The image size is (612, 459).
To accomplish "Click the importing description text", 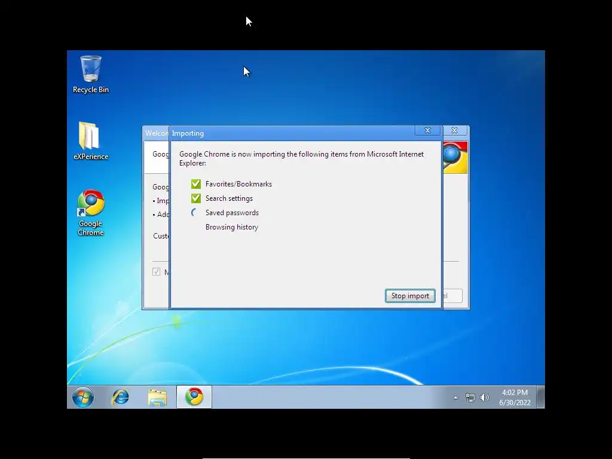I will [x=301, y=158].
